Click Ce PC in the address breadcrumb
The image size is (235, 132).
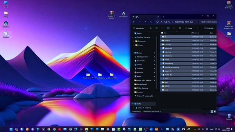(167, 22)
